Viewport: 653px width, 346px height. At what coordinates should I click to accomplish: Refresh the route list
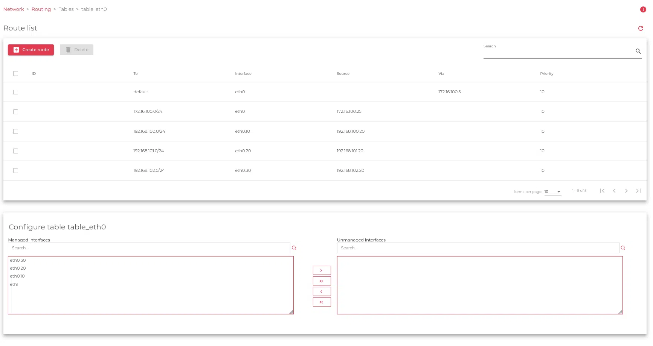click(640, 29)
